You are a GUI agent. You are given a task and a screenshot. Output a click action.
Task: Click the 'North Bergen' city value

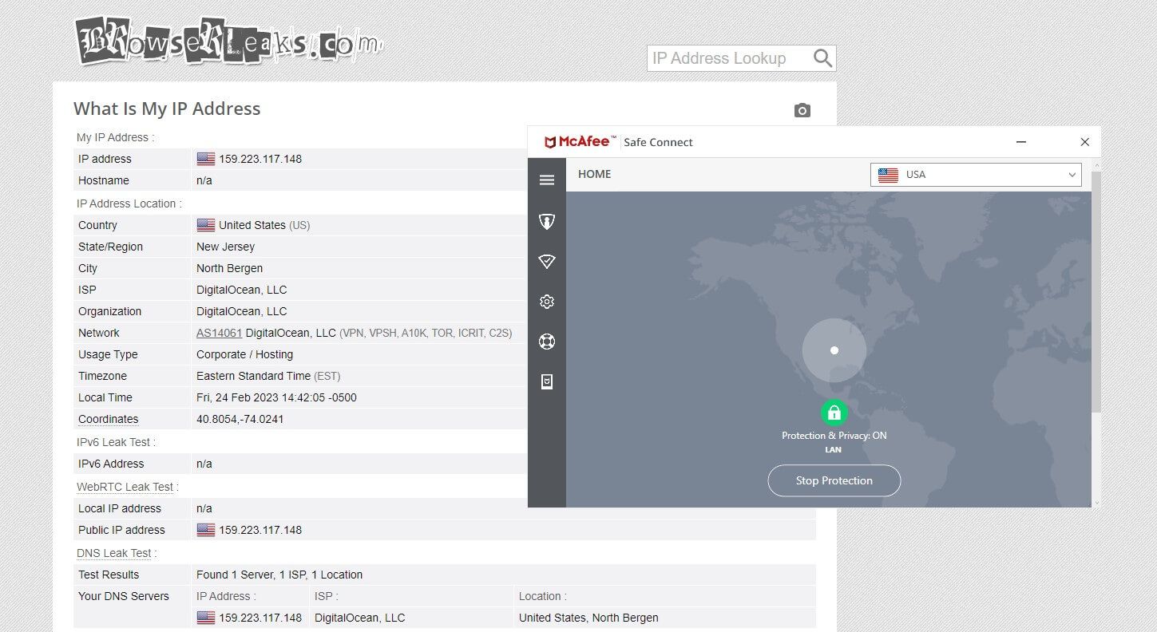[x=230, y=268]
